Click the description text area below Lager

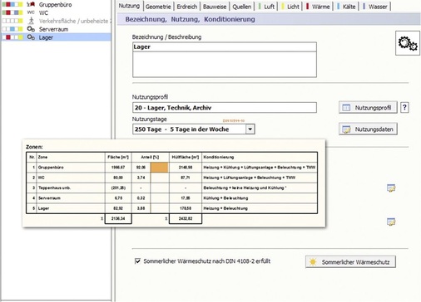(225, 64)
